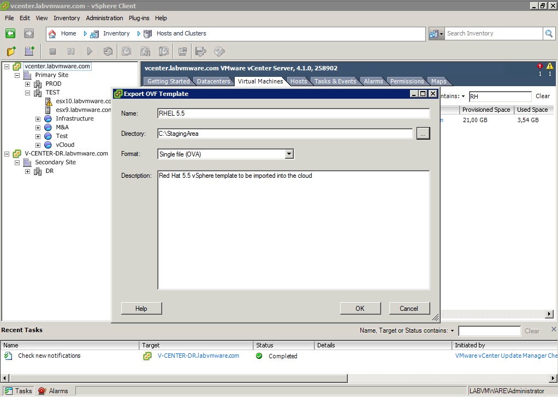This screenshot has width=558, height=397.
Task: Click the New Folder toolbar icon
Action: (11, 52)
